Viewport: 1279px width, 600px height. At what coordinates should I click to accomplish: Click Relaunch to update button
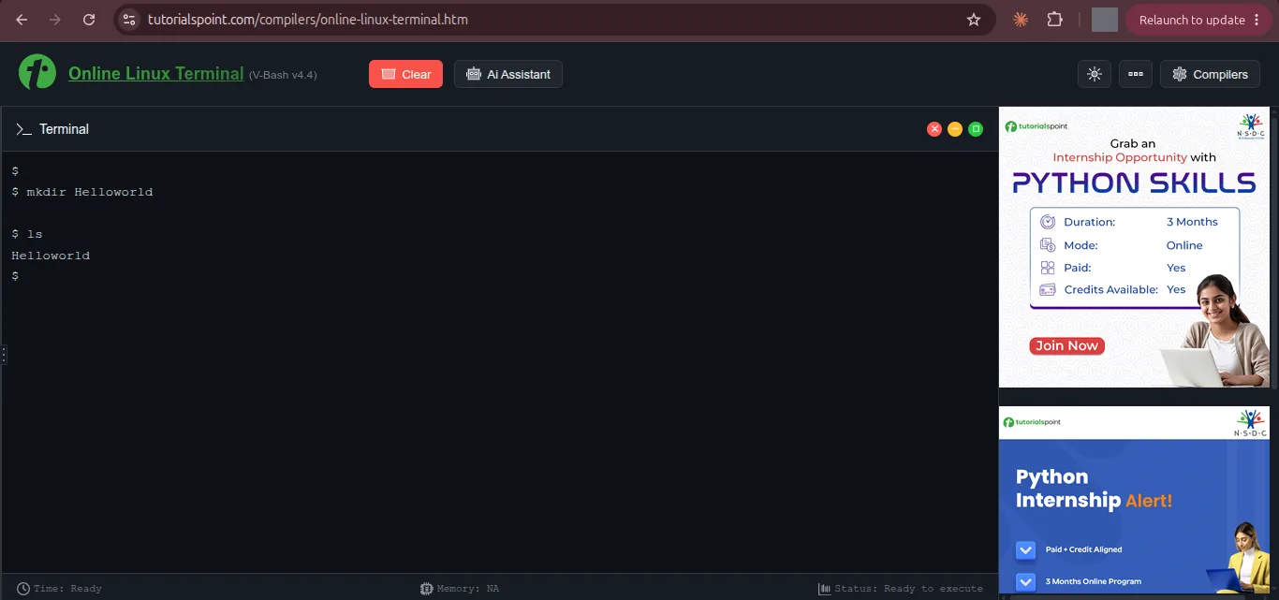pos(1198,20)
